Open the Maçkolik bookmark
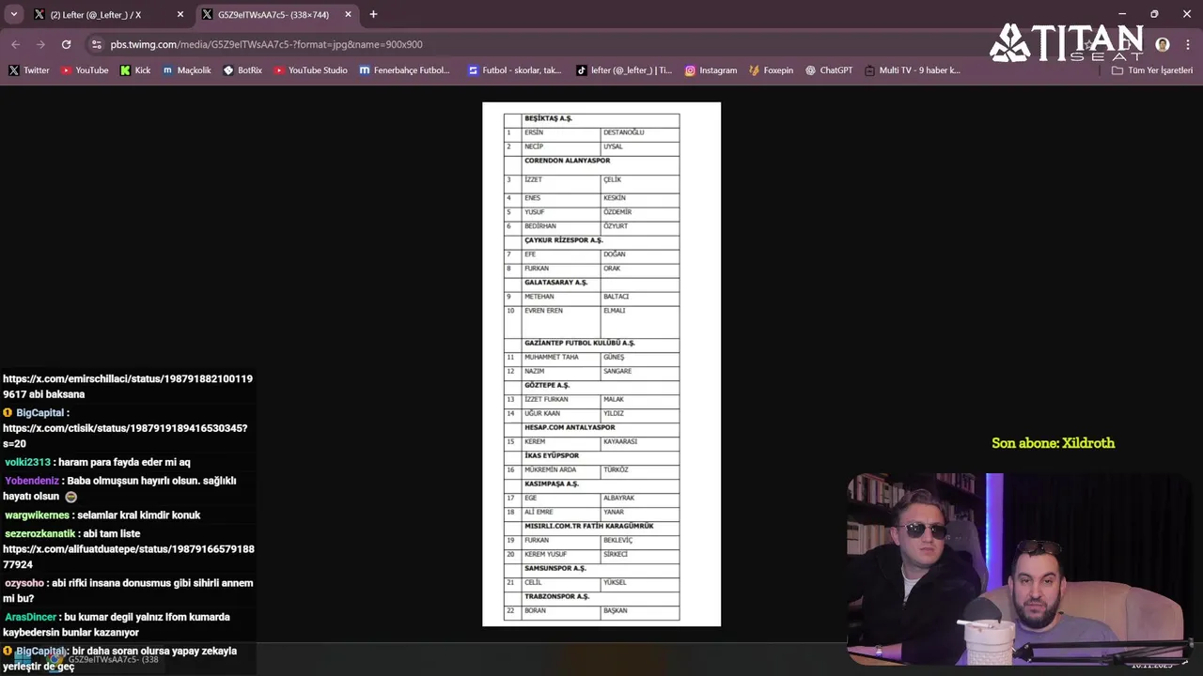This screenshot has width=1203, height=676. 187,70
